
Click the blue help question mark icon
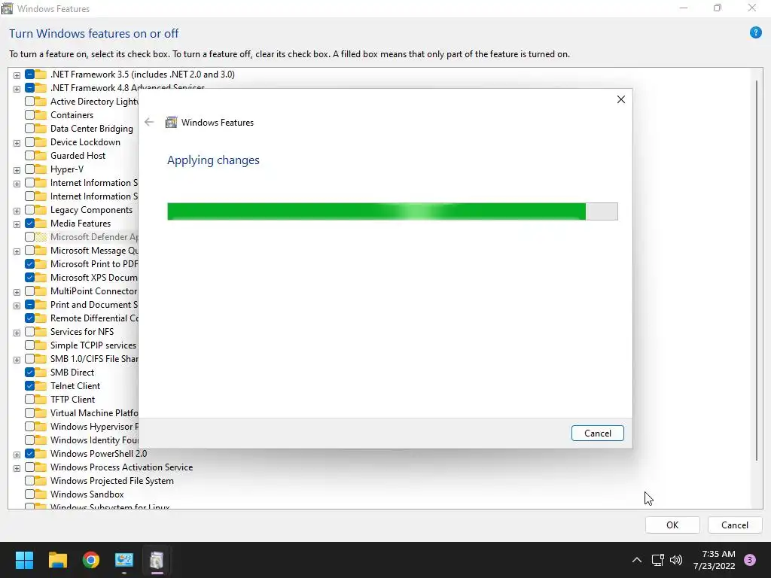coord(755,33)
